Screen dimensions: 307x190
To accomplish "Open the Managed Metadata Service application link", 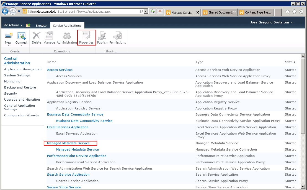I will click(68, 143).
